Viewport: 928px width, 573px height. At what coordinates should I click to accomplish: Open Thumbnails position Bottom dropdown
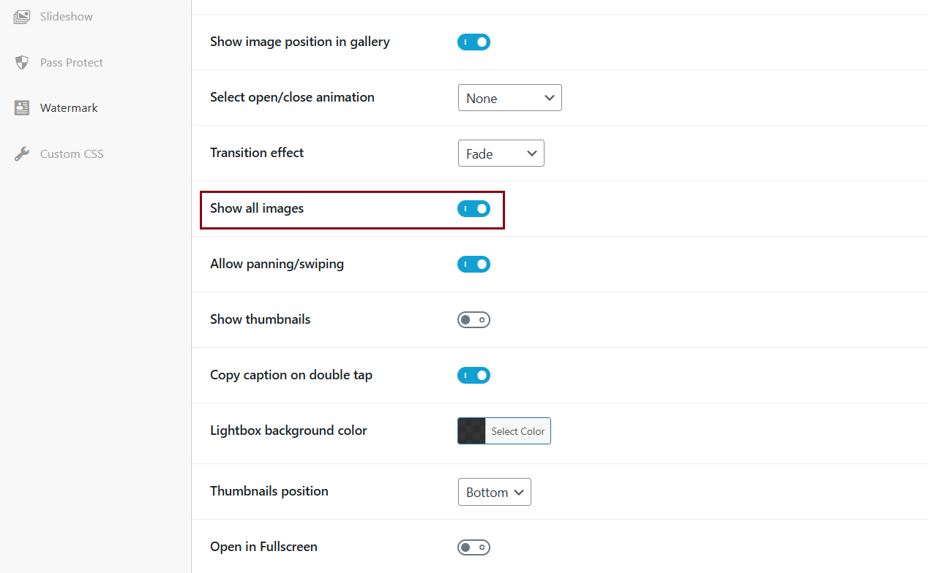click(494, 492)
